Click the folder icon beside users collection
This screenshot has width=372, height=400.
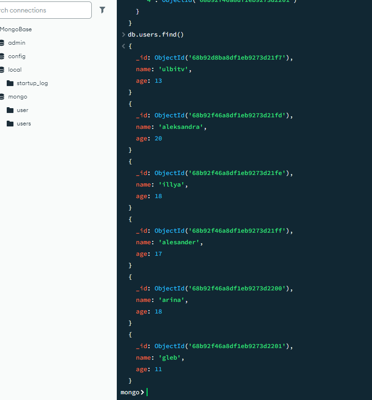pos(10,124)
